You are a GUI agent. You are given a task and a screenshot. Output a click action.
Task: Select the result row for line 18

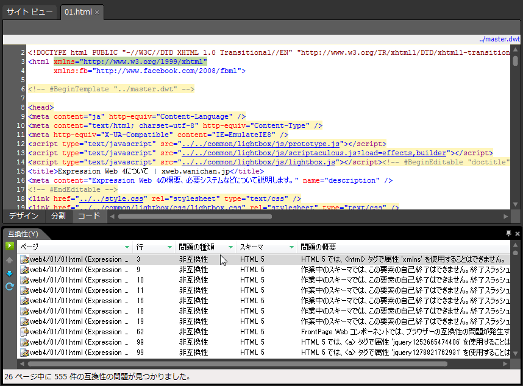(264, 311)
